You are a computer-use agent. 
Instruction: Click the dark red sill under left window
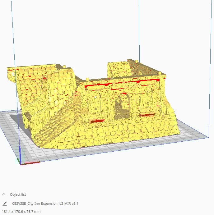(x=97, y=121)
